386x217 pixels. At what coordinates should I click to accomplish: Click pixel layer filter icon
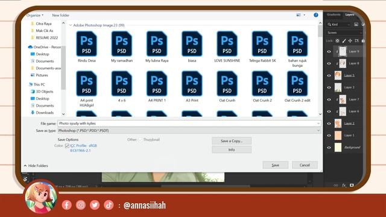(x=356, y=24)
